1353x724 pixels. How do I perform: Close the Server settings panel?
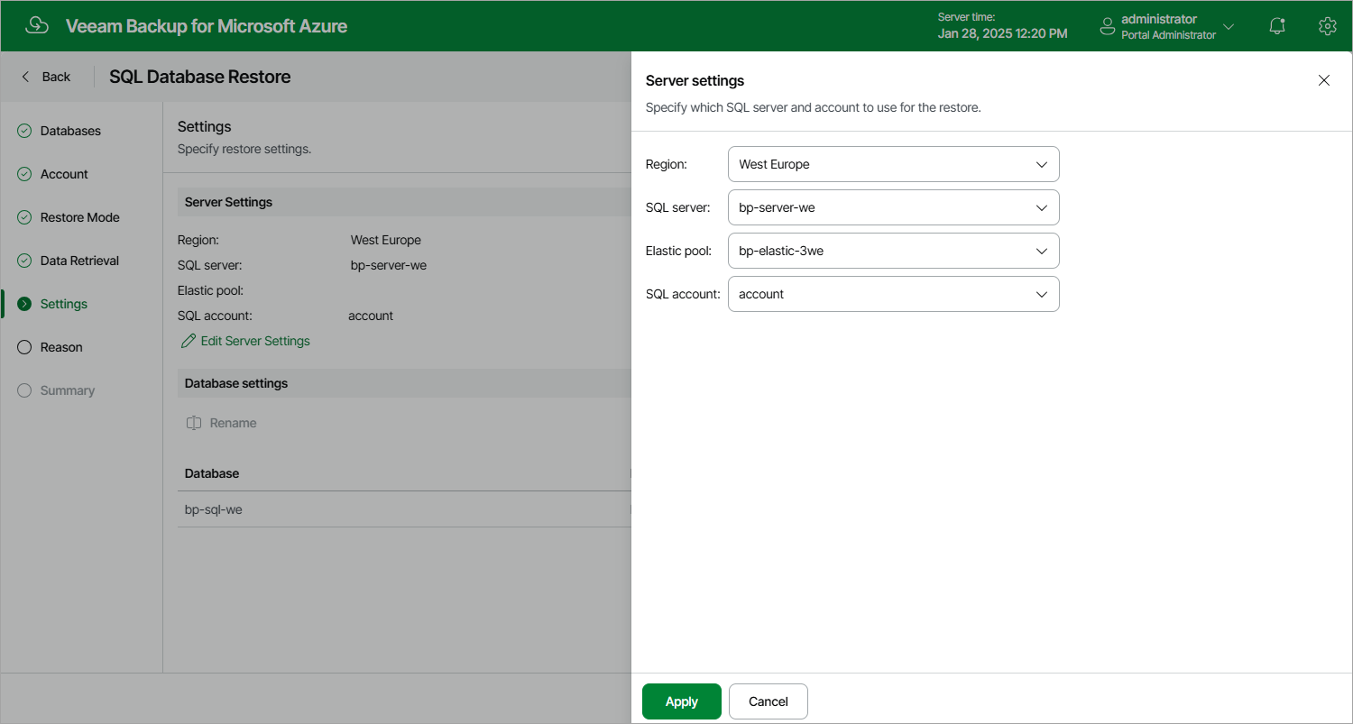pyautogui.click(x=1324, y=80)
